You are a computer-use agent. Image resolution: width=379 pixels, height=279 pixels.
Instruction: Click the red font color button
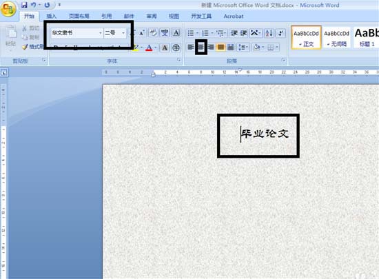pos(149,48)
